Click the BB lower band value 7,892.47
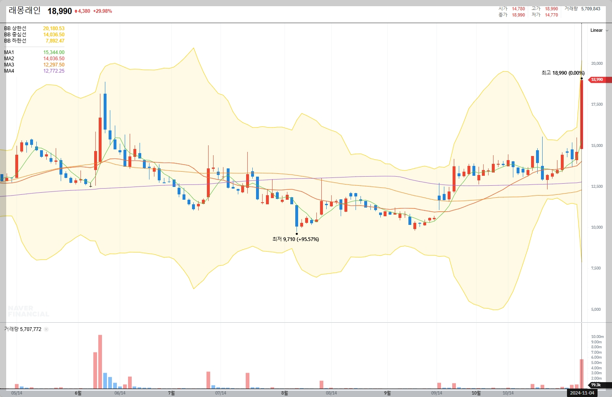This screenshot has width=612, height=397. click(x=55, y=41)
